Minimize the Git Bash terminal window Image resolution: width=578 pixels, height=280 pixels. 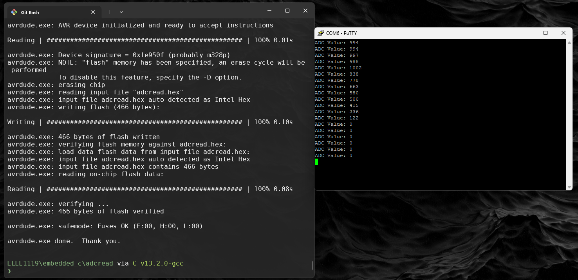click(269, 11)
